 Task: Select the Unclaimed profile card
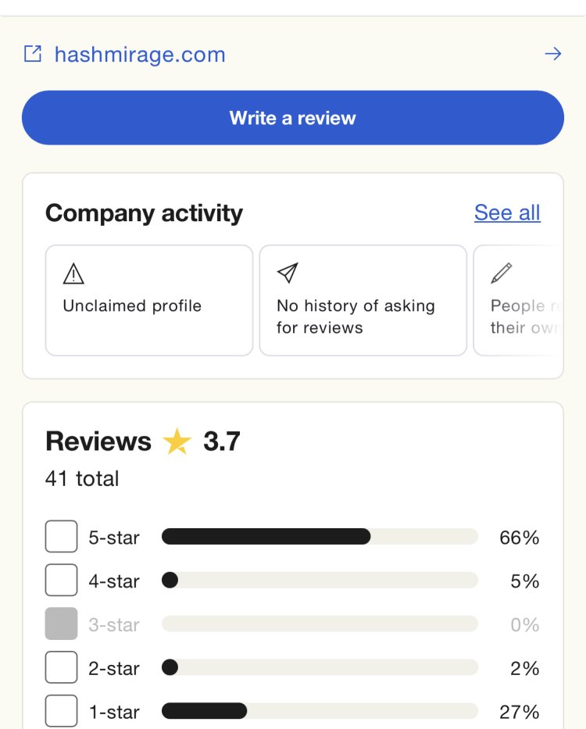point(148,301)
